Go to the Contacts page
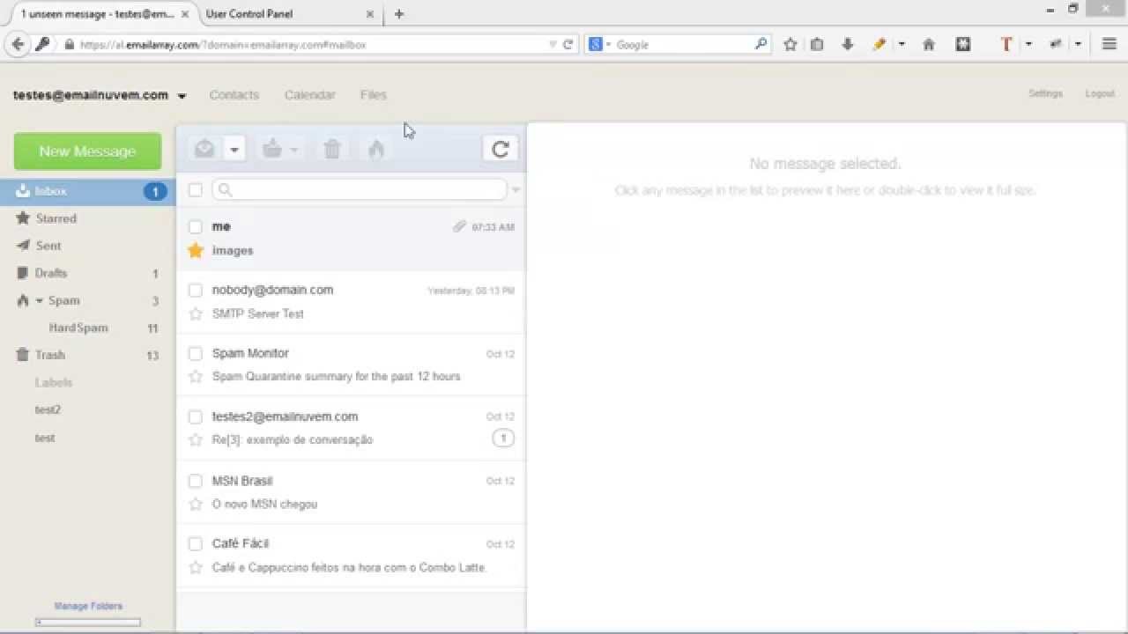 (234, 94)
